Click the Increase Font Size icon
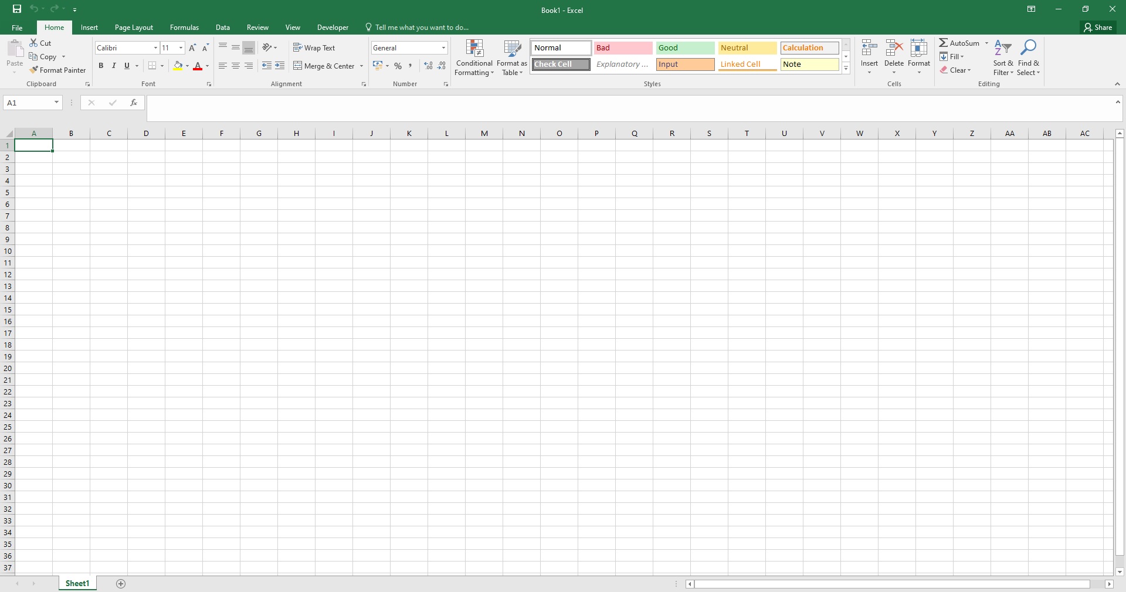The height and width of the screenshot is (592, 1126). tap(192, 48)
